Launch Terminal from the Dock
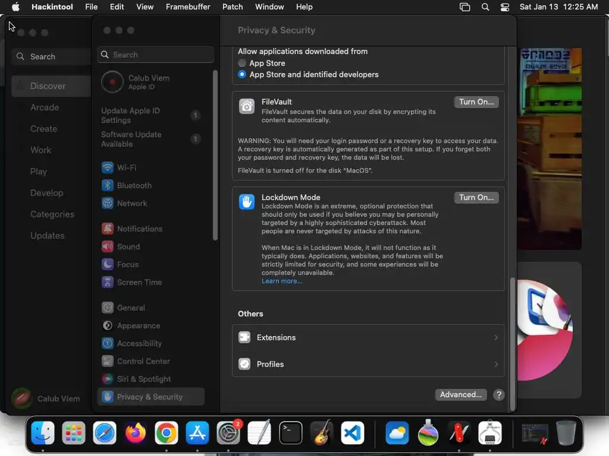The height and width of the screenshot is (456, 609). pyautogui.click(x=290, y=433)
